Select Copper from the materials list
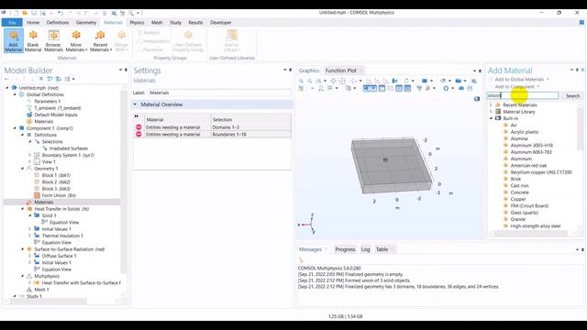 (518, 200)
